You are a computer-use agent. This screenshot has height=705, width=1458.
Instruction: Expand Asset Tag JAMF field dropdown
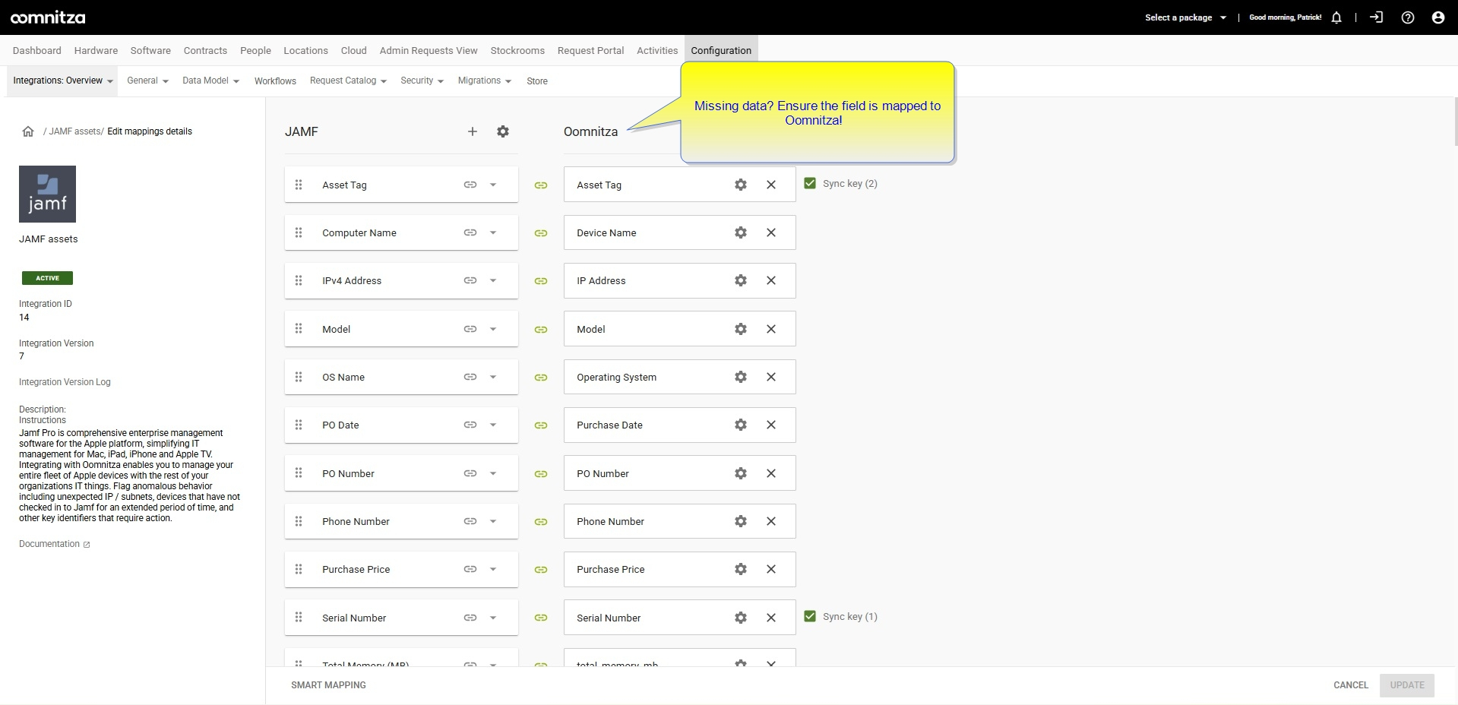click(493, 185)
